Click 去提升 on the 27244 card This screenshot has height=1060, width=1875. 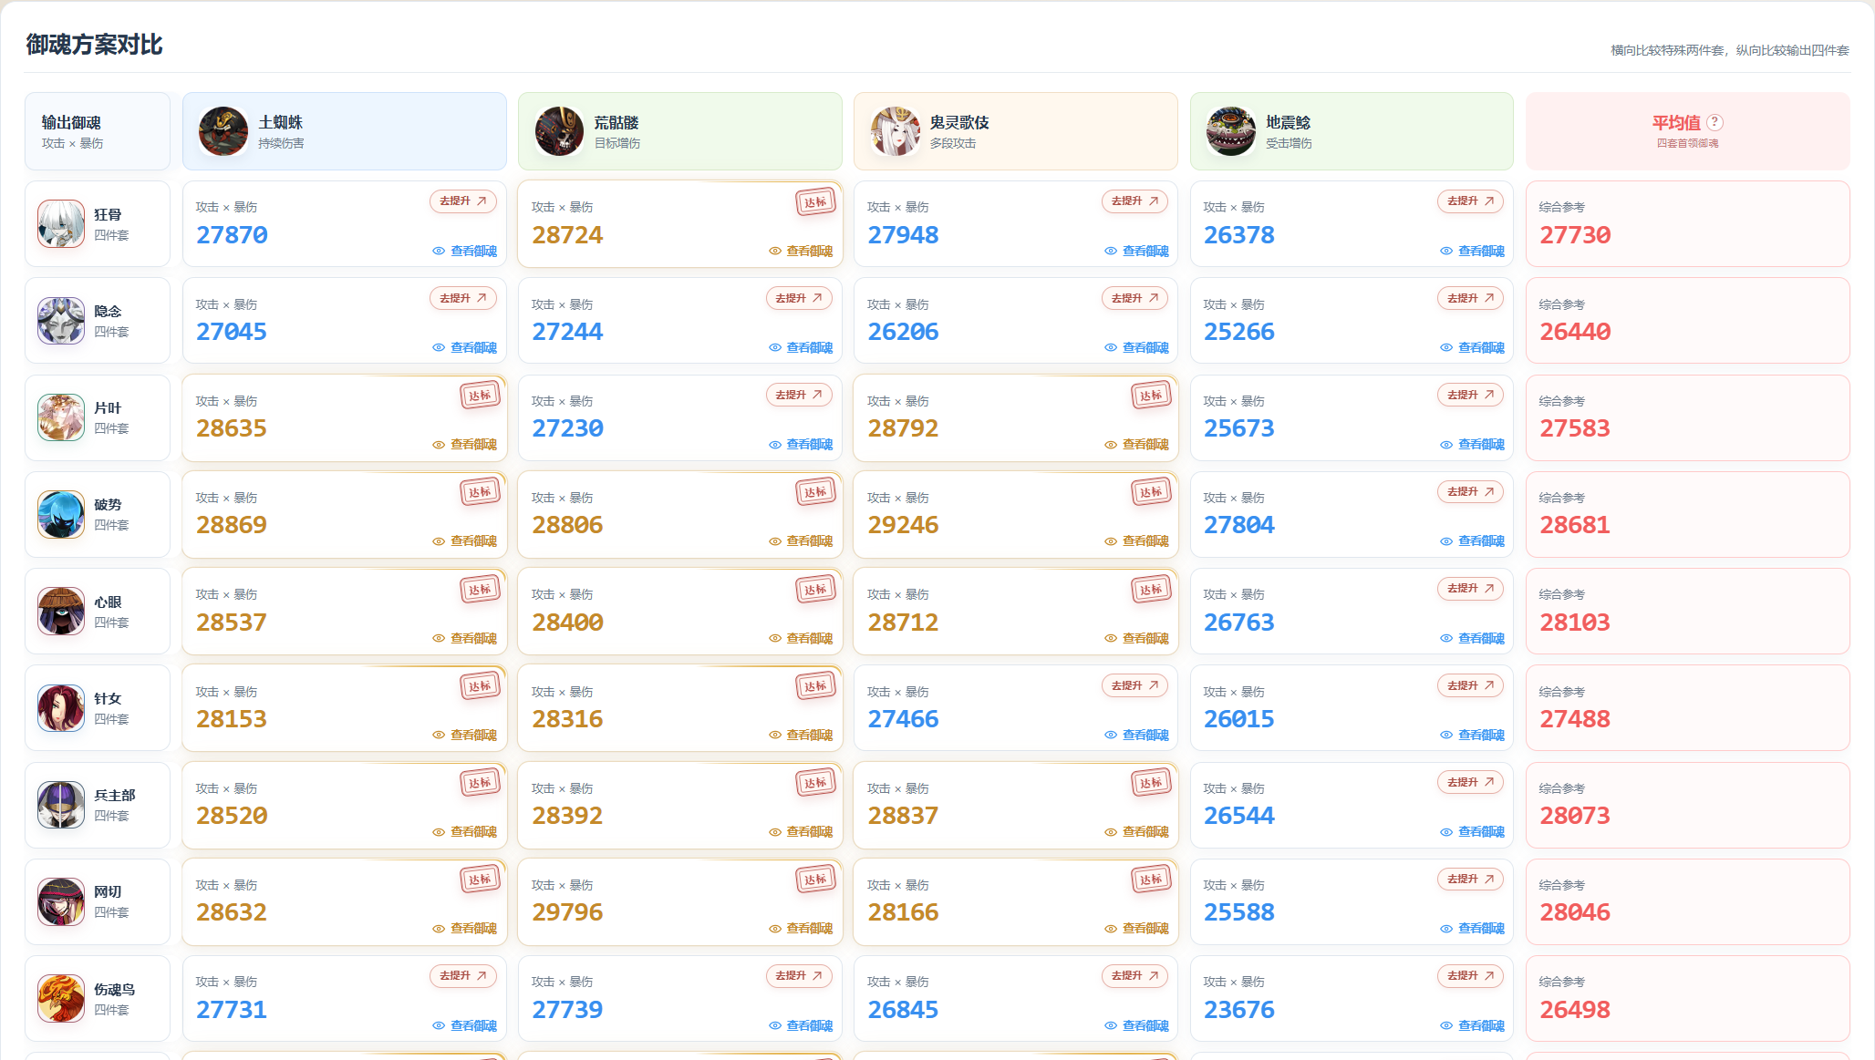(800, 298)
